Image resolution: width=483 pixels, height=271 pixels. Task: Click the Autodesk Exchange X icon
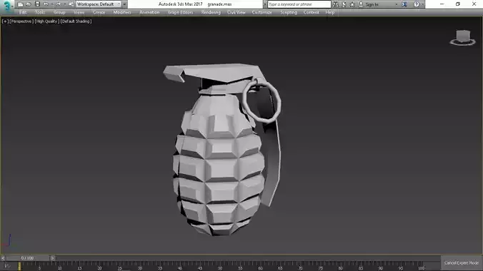click(404, 4)
